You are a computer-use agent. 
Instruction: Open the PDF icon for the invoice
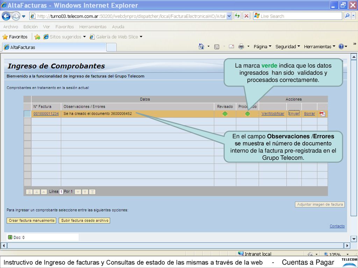click(322, 114)
